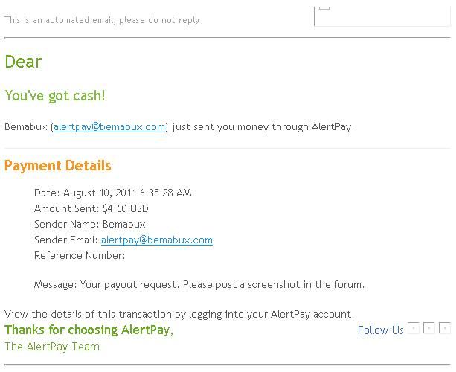Click the Follow Us label
Image resolution: width=456 pixels, height=372 pixels.
(380, 330)
